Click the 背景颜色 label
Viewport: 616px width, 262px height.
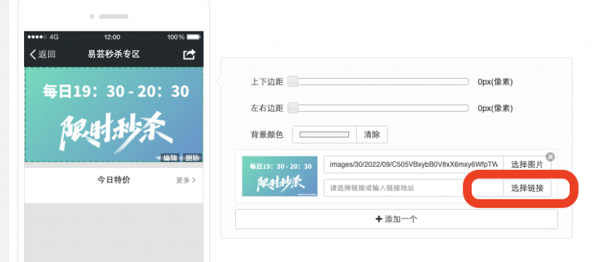266,134
